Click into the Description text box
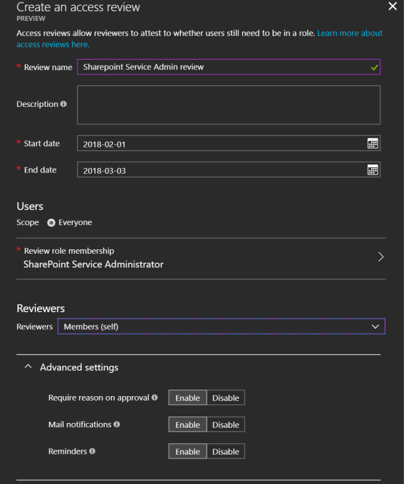The width and height of the screenshot is (404, 484). pyautogui.click(x=228, y=105)
